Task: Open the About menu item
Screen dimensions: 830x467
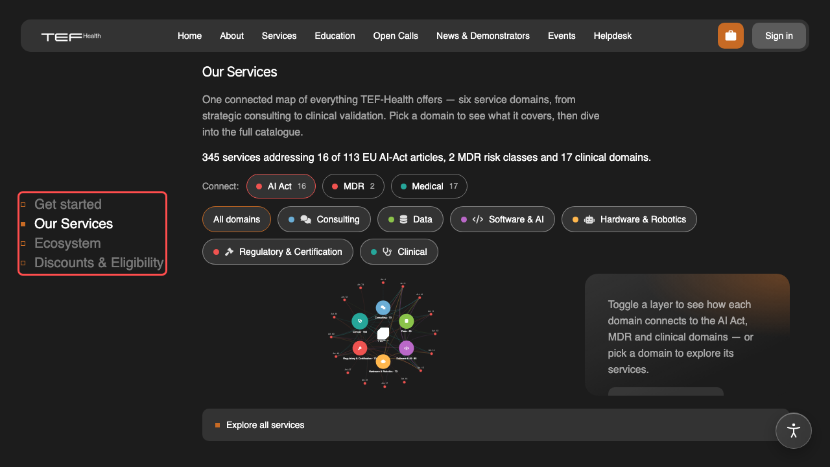Action: coord(231,36)
